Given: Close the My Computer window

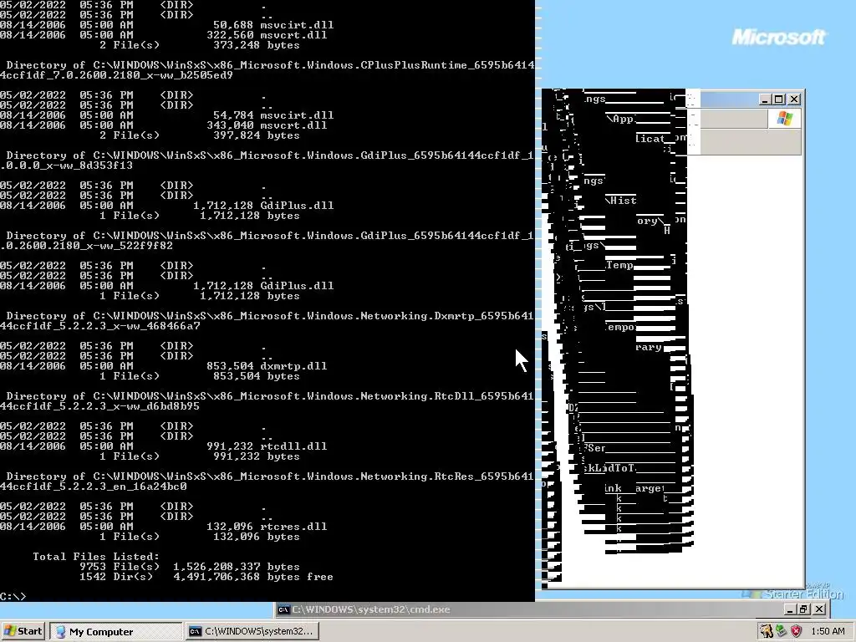Looking at the screenshot, I should [794, 99].
